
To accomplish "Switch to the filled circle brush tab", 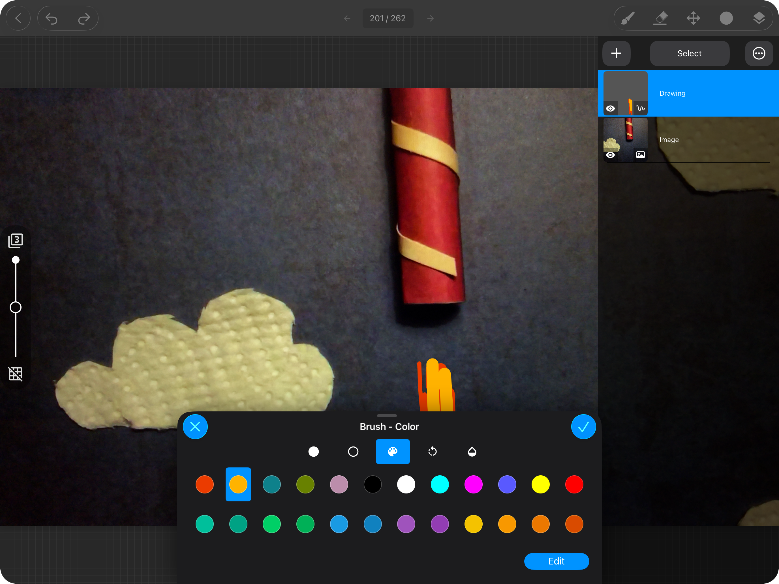I will click(313, 452).
